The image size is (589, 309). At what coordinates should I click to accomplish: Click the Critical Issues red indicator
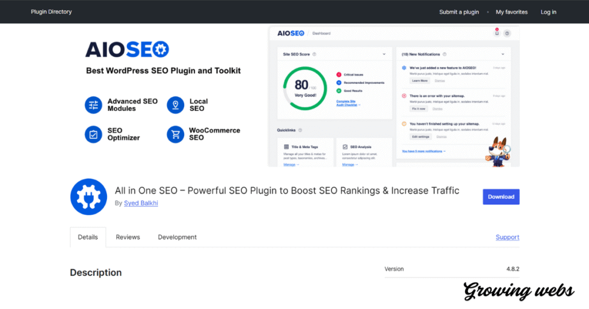[x=338, y=75]
